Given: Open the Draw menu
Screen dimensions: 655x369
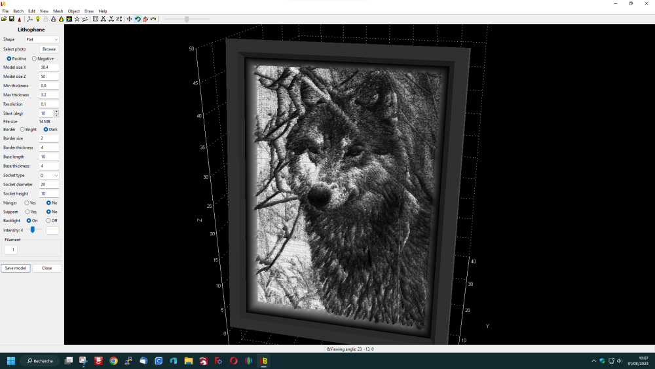Looking at the screenshot, I should coord(89,11).
